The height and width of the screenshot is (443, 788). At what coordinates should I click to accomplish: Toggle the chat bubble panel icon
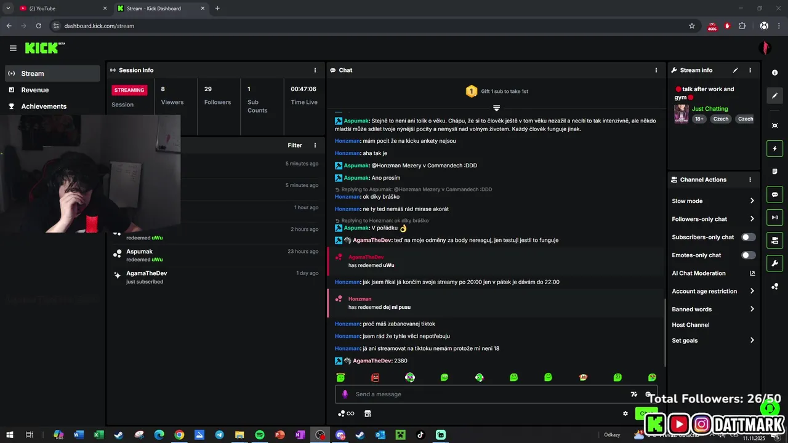click(774, 194)
